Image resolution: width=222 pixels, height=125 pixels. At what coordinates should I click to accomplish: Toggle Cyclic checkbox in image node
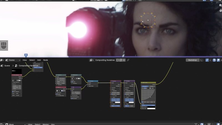(x=13, y=90)
